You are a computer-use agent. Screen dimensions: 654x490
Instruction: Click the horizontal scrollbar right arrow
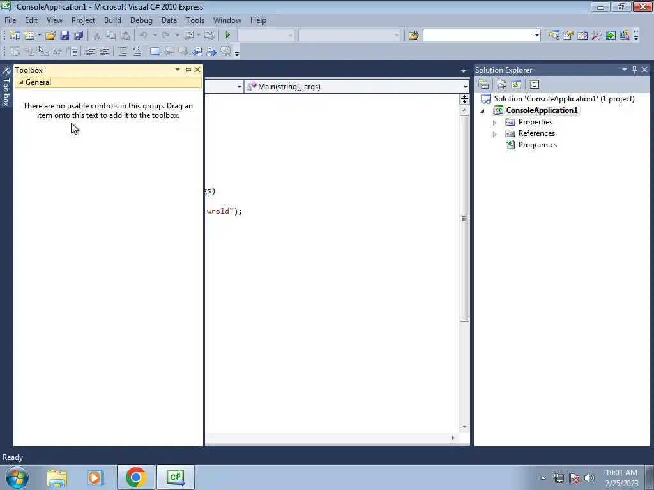click(x=453, y=438)
